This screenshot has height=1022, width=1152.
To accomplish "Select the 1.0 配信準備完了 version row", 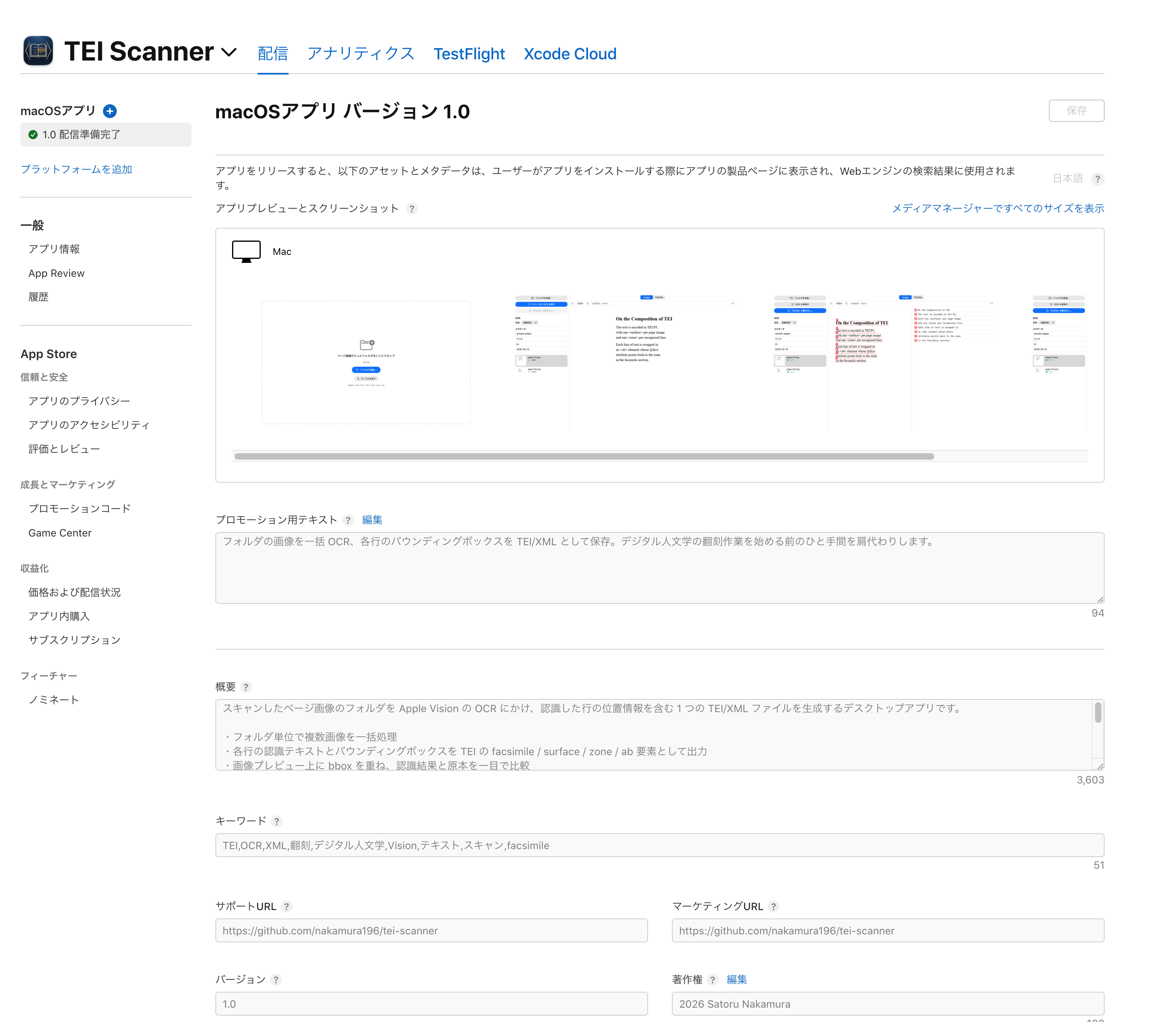I will 106,135.
